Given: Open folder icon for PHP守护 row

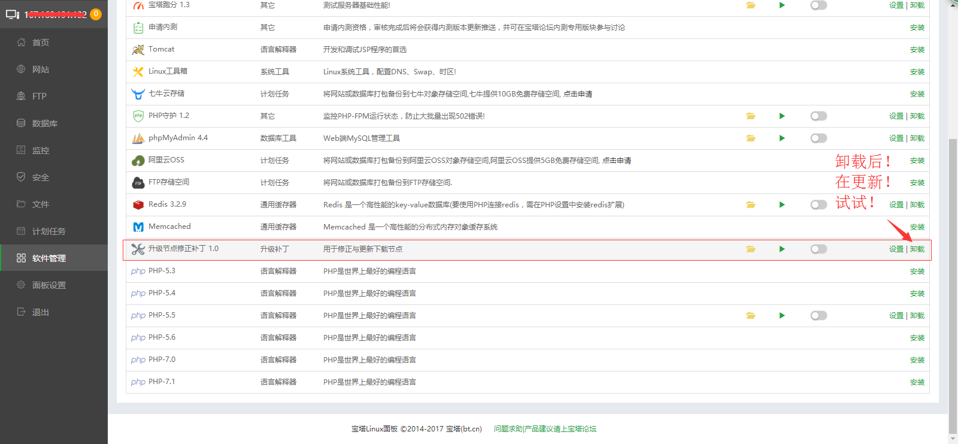Looking at the screenshot, I should tap(751, 116).
